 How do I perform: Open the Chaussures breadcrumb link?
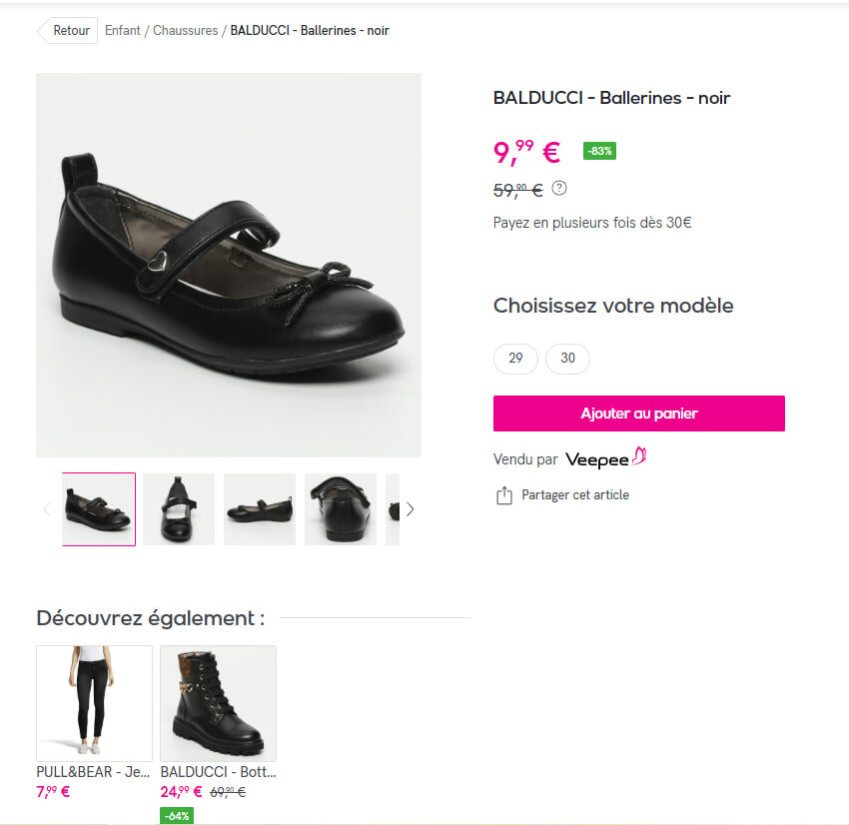pos(185,31)
